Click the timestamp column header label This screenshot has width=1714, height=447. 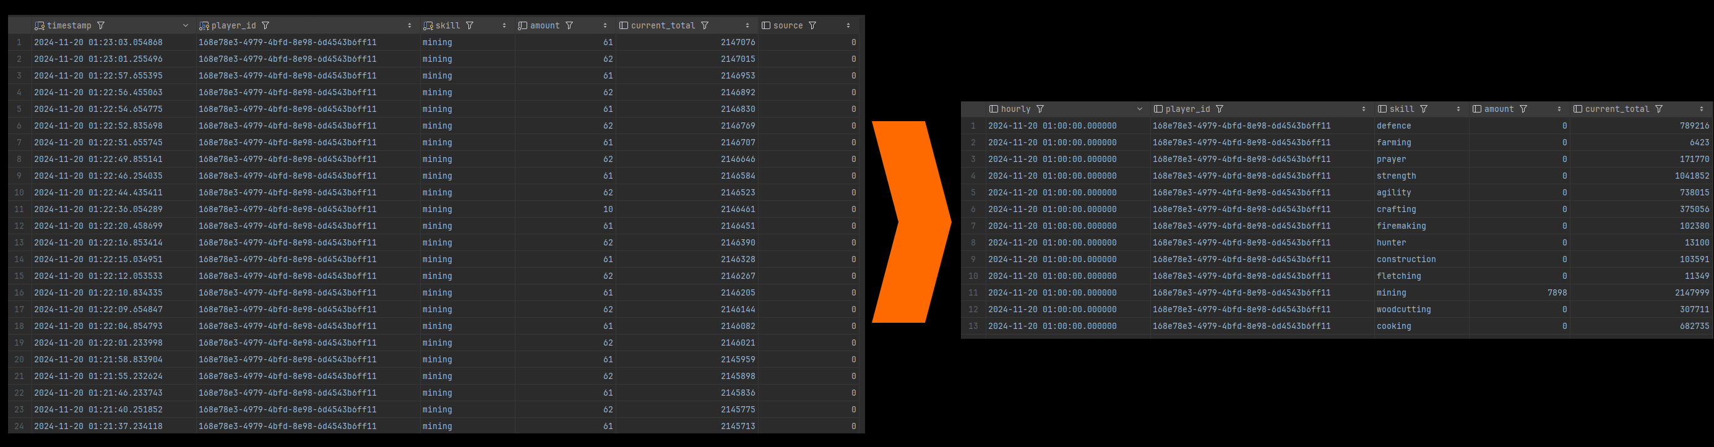(69, 26)
